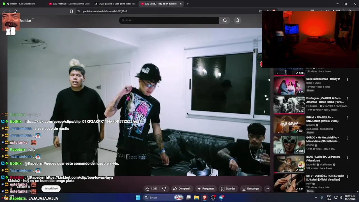Open Windows Start menu
This screenshot has height=202, width=359.
[x=138, y=198]
